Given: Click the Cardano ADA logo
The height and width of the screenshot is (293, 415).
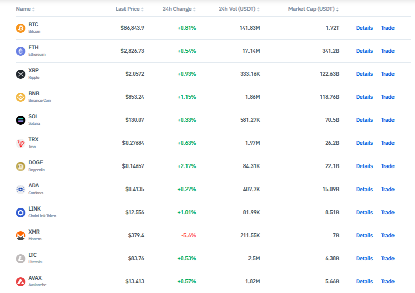Looking at the screenshot, I should tap(20, 190).
